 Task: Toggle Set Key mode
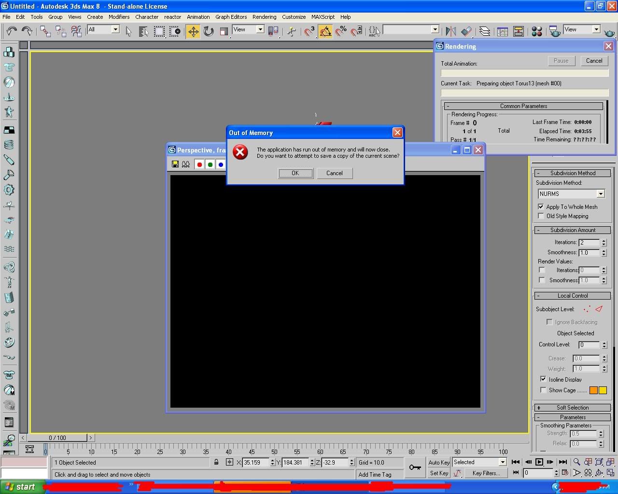pyautogui.click(x=439, y=473)
